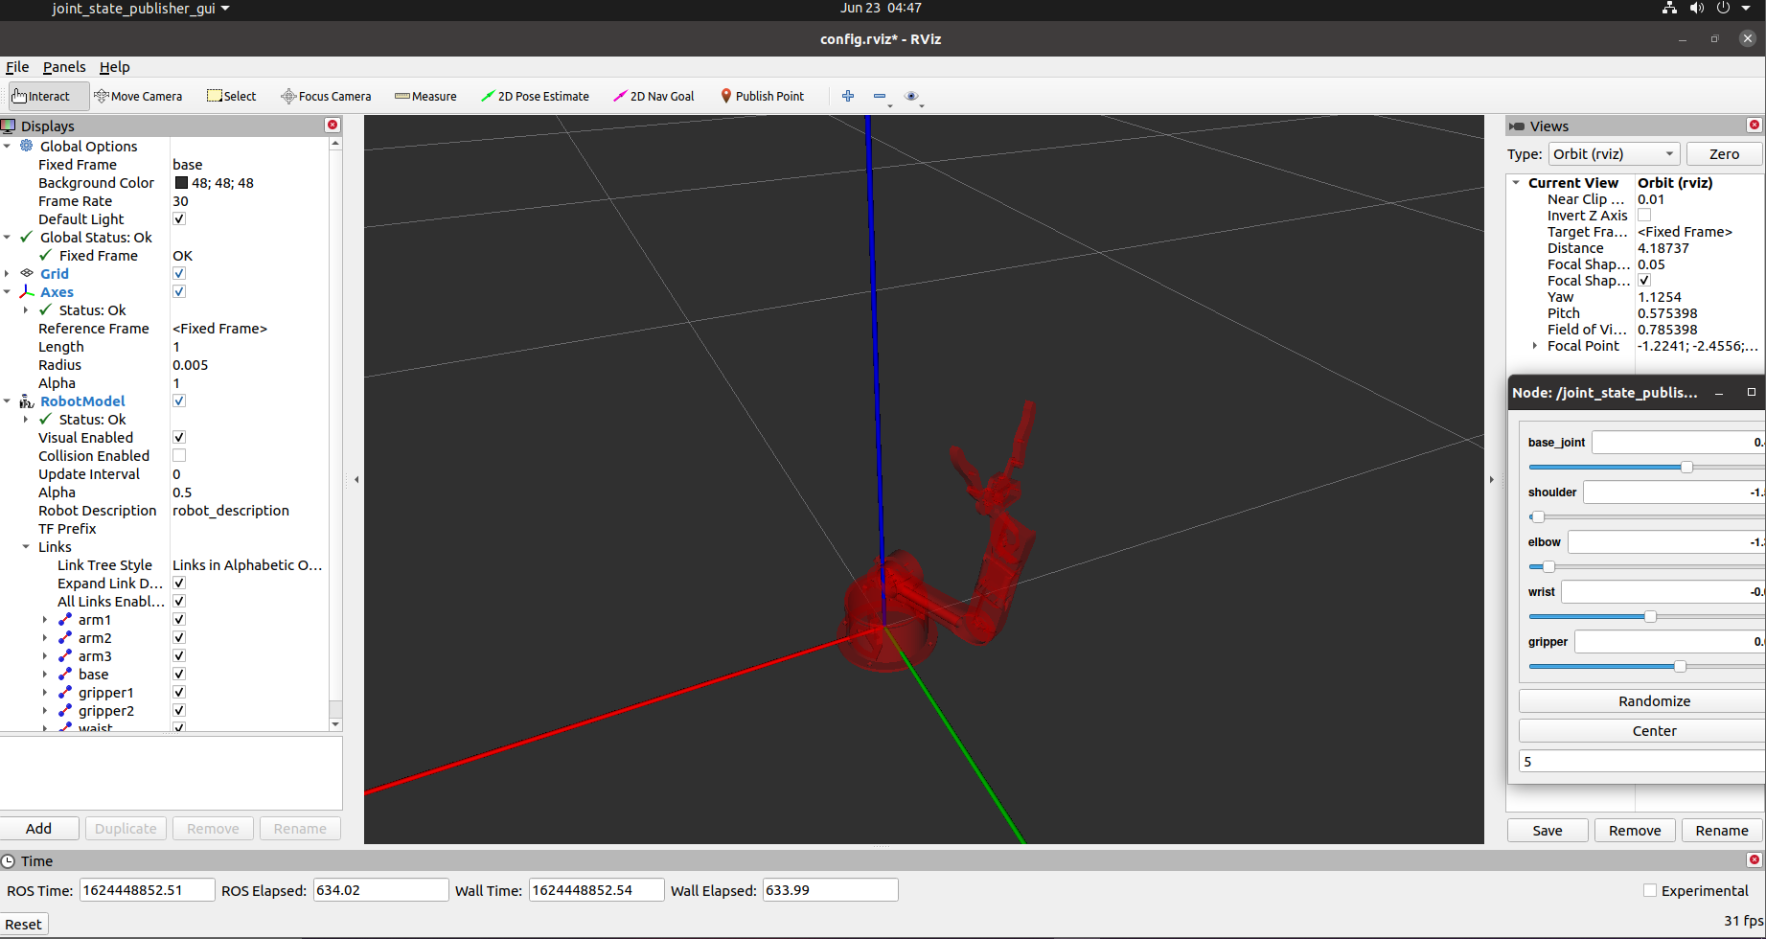The image size is (1766, 939).
Task: Click the blue plus add-tool icon
Action: [x=848, y=96]
